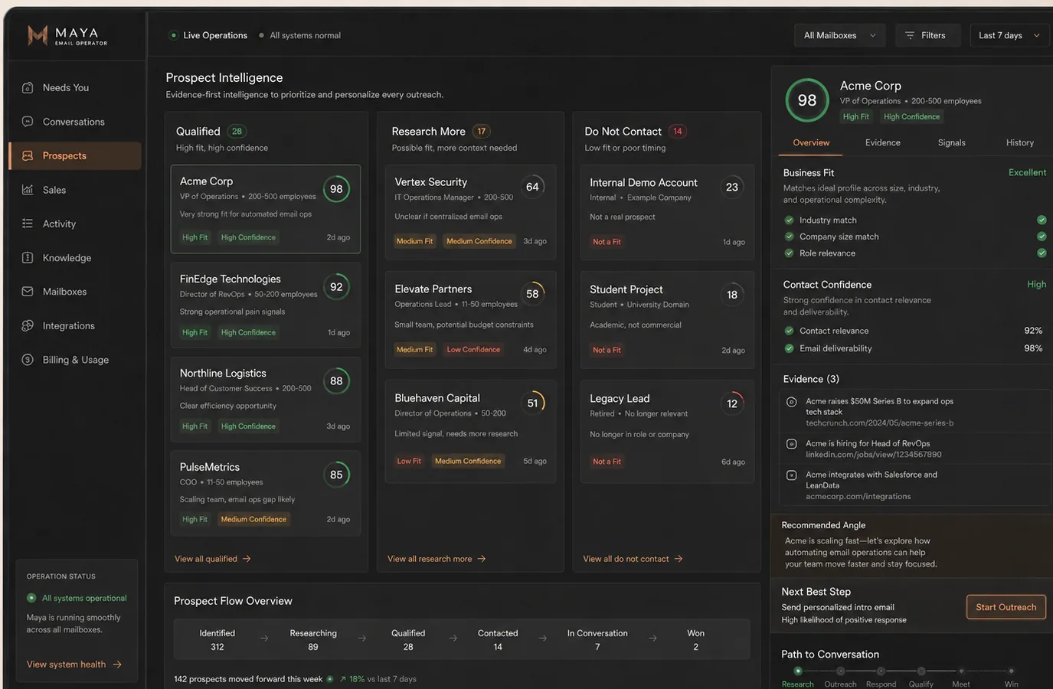Image resolution: width=1053 pixels, height=689 pixels.
Task: Click the Integrations icon in sidebar
Action: coord(28,325)
